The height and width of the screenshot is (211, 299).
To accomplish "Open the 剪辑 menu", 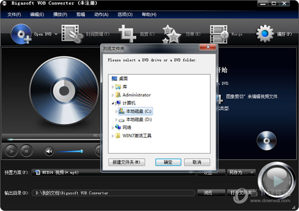I will click(81, 14).
